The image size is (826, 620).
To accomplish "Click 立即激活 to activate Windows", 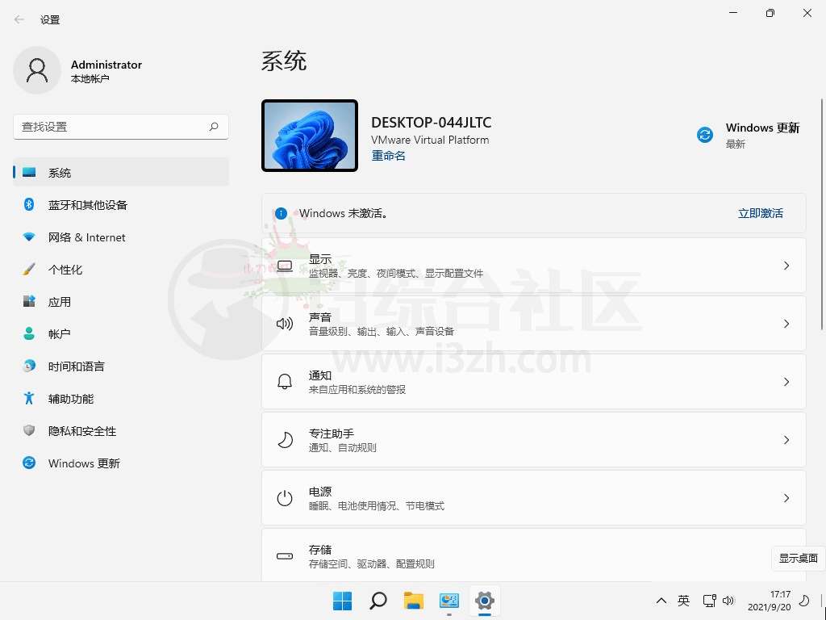I will [x=760, y=213].
